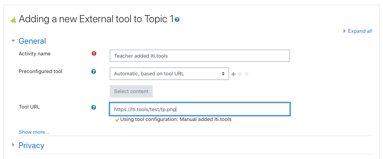This screenshot has height=159, width=383.
Task: Click the Show more... link
Action: 34,132
